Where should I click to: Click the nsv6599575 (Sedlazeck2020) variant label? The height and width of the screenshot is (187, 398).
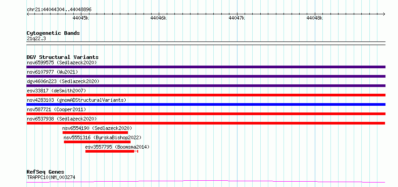tap(62, 62)
